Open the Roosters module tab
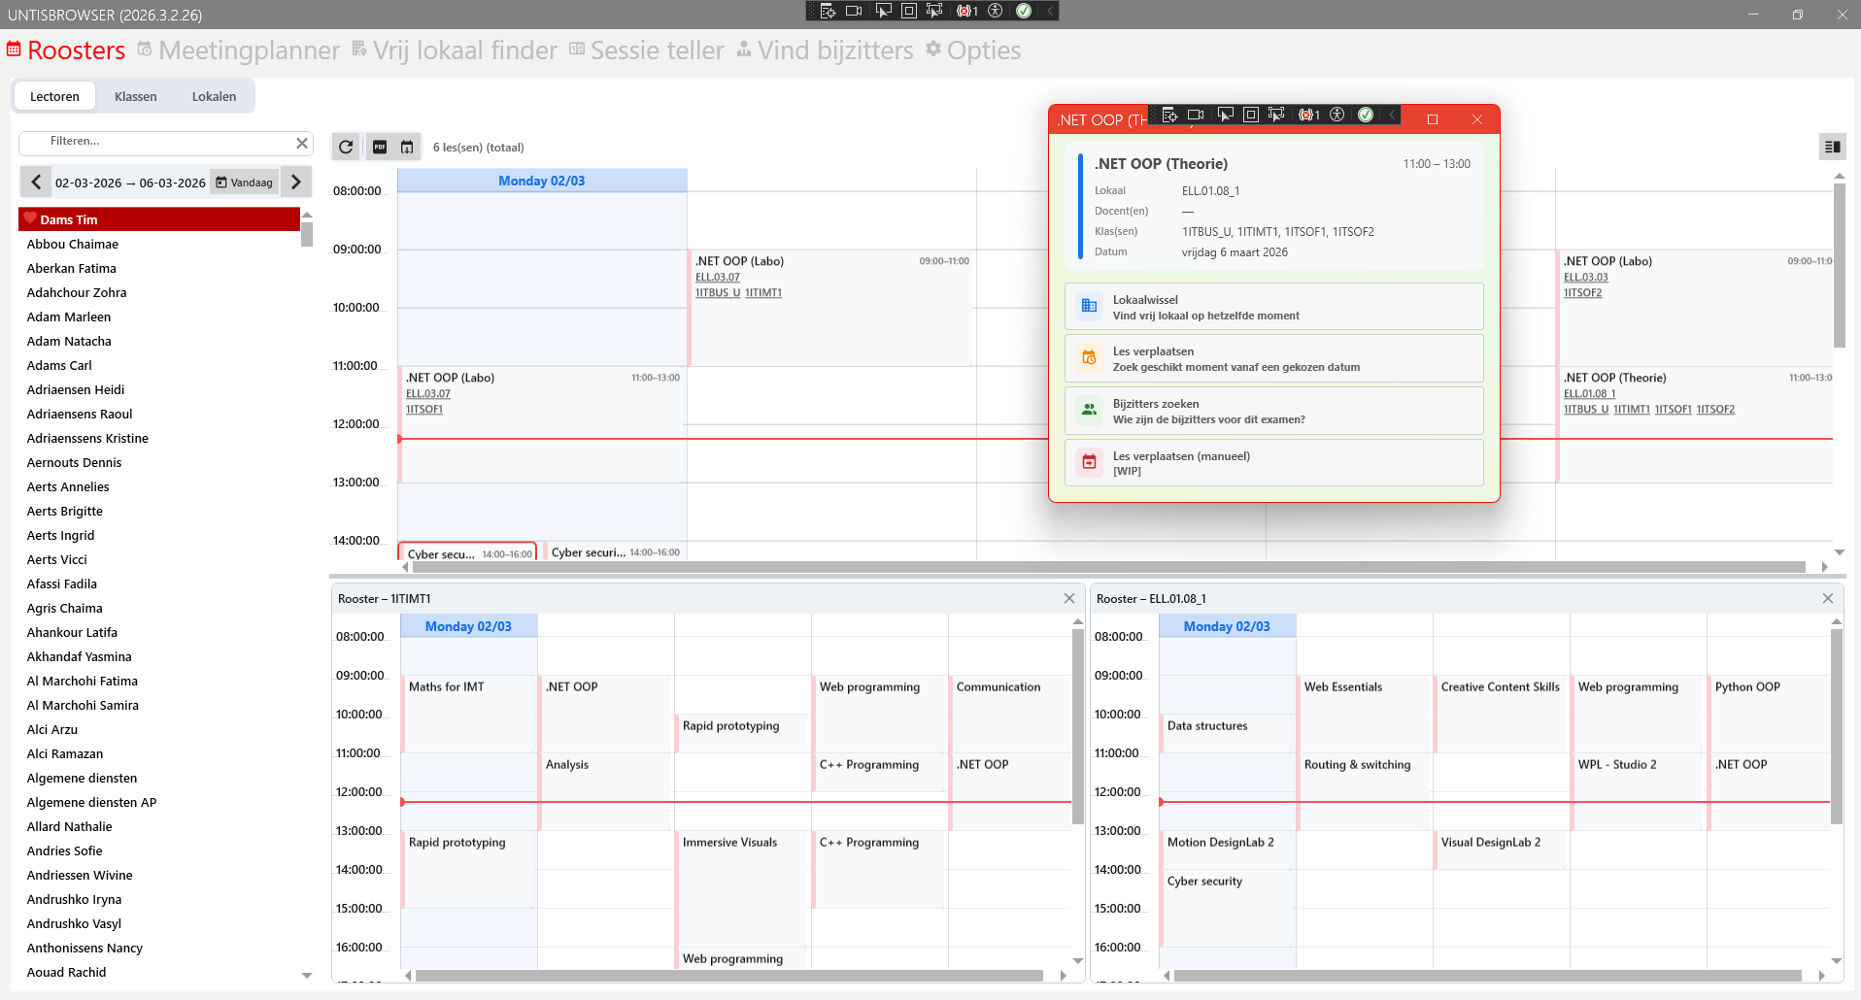Image resolution: width=1861 pixels, height=1000 pixels. (66, 50)
